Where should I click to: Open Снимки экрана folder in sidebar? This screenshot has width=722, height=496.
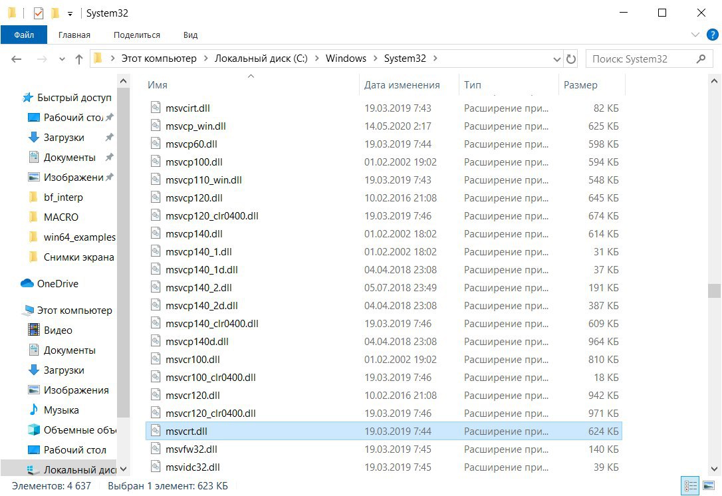pyautogui.click(x=78, y=257)
